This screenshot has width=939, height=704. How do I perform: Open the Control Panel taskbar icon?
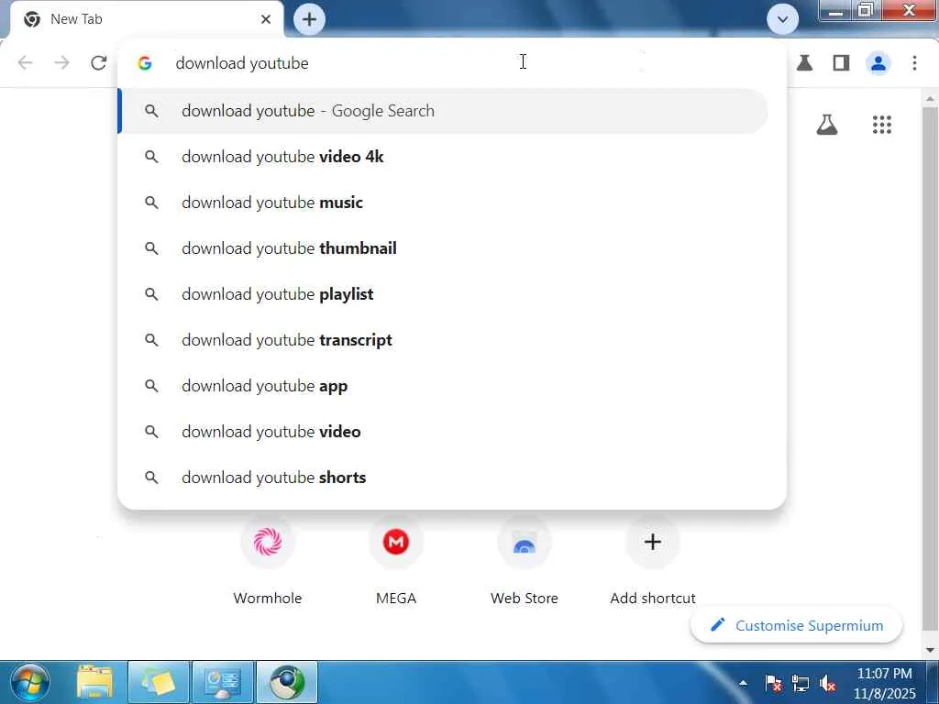pyautogui.click(x=222, y=682)
